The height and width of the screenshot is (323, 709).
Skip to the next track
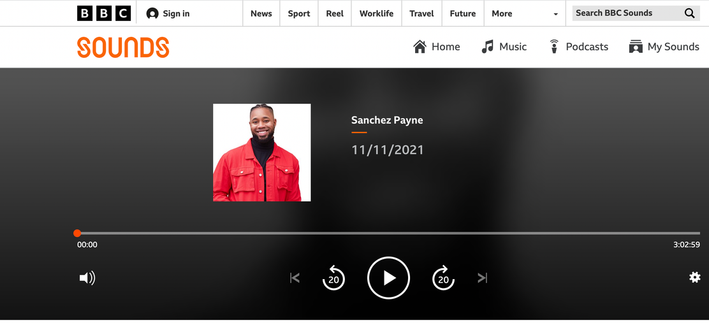483,278
